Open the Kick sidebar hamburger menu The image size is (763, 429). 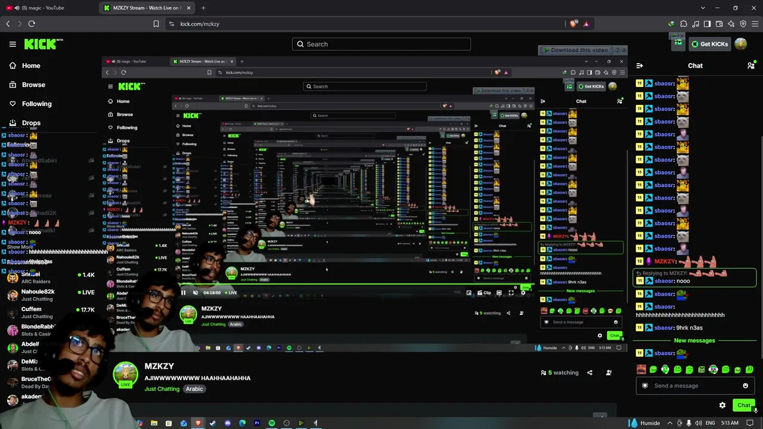click(x=13, y=44)
